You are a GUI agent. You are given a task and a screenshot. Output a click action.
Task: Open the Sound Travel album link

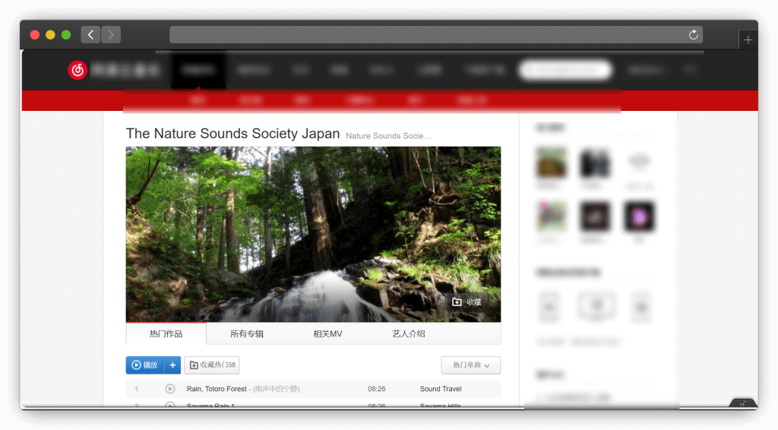click(x=441, y=389)
